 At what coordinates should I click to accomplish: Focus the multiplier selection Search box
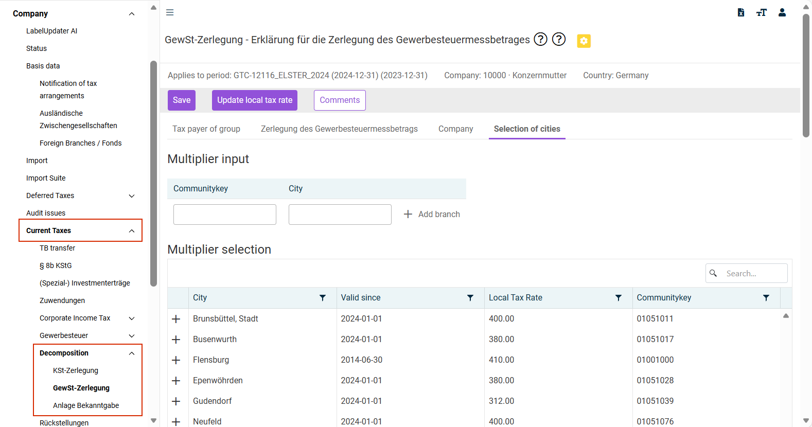747,273
